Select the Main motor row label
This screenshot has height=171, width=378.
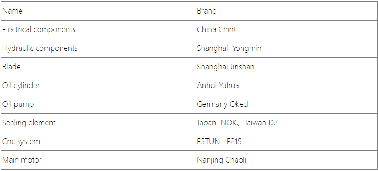[x=22, y=160]
